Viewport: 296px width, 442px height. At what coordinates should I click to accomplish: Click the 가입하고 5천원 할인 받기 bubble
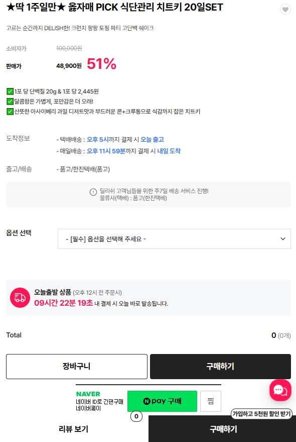pos(262,413)
